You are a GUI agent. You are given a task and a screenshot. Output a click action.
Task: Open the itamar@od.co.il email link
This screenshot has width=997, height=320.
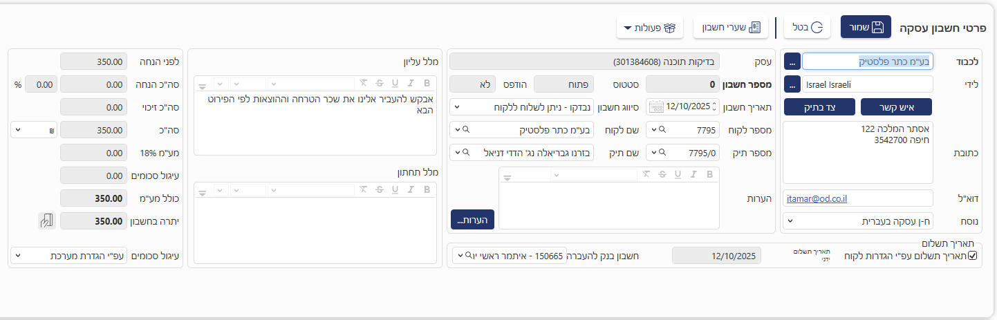(817, 198)
